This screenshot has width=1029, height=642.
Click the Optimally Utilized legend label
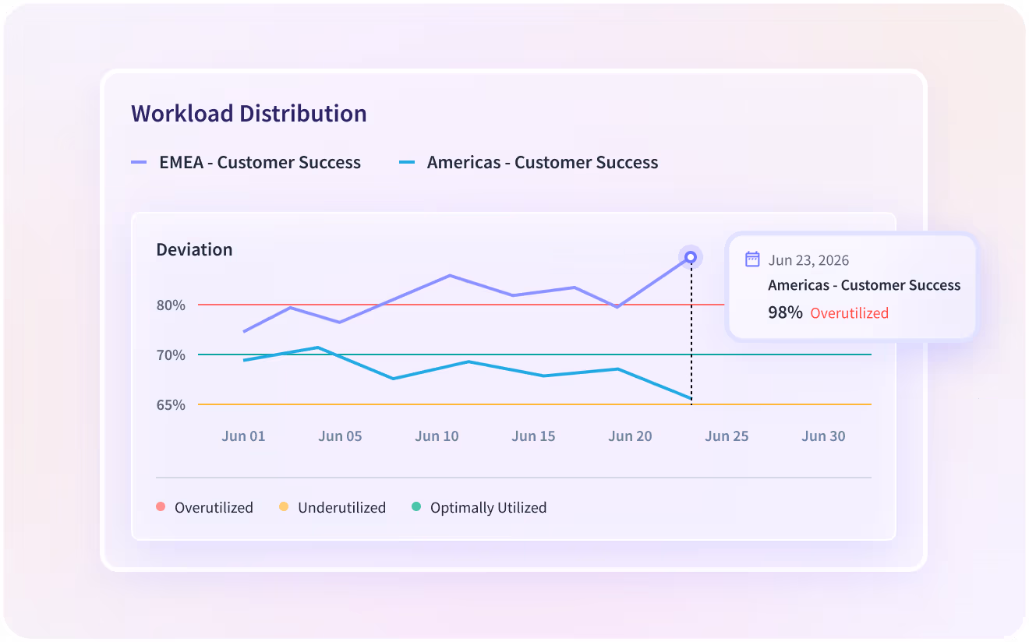coord(488,507)
